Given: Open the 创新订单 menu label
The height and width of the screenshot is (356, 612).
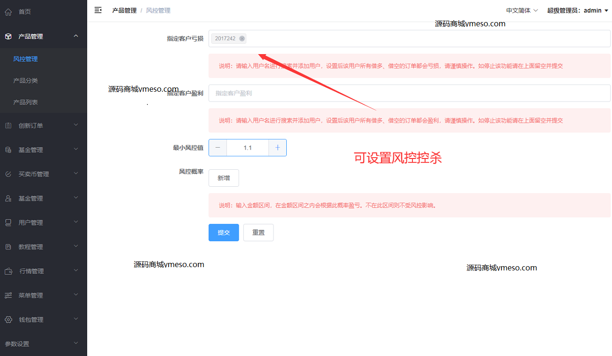Looking at the screenshot, I should pyautogui.click(x=31, y=126).
